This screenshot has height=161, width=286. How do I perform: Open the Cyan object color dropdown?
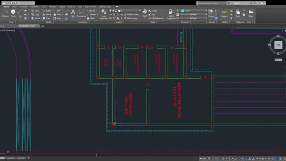206,11
